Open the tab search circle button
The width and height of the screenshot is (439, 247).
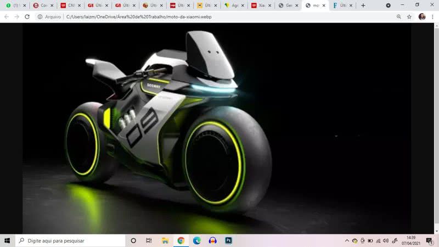(x=388, y=5)
